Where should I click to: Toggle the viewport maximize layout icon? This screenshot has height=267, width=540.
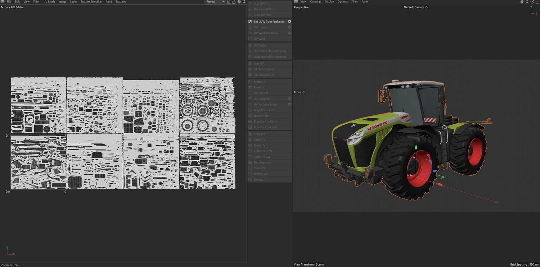pos(537,2)
